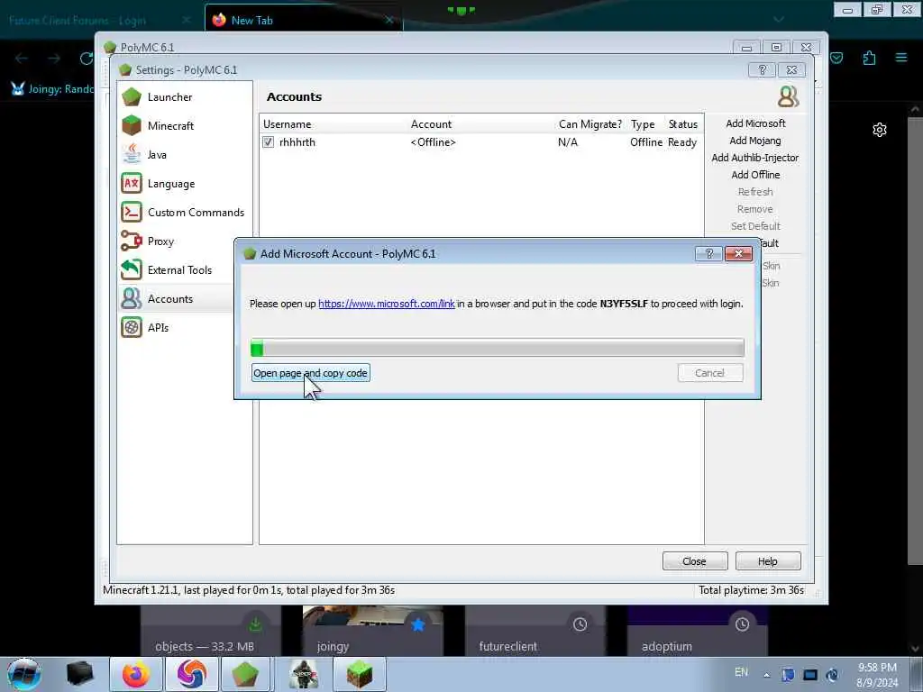Viewport: 923px width, 692px height.
Task: Open Language settings page
Action: point(184,184)
